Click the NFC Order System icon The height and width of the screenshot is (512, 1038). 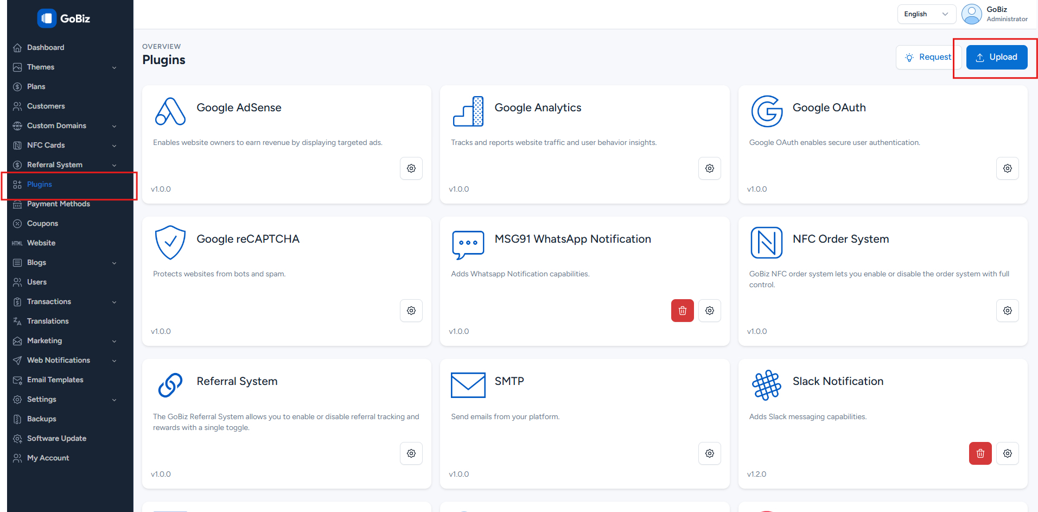[x=767, y=243]
